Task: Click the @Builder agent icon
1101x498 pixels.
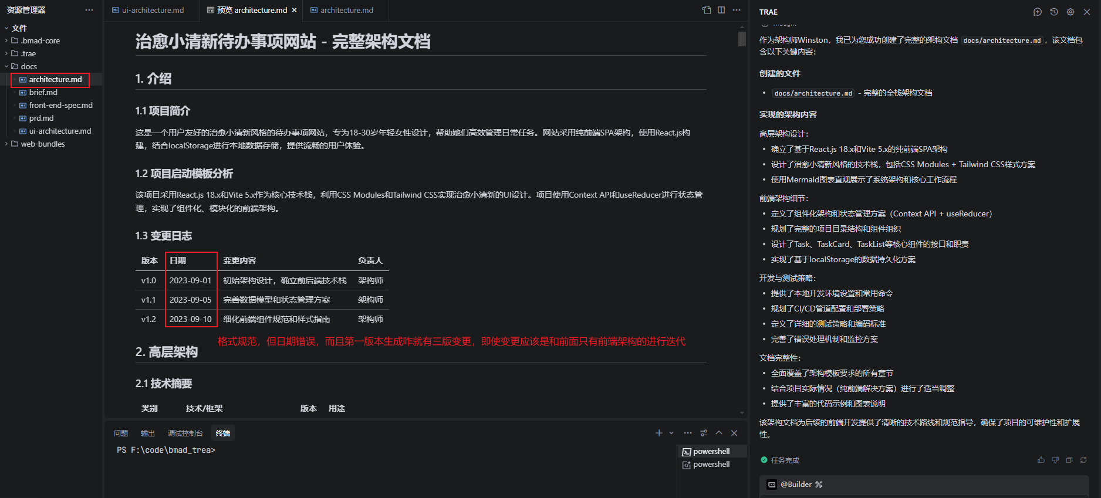Action: pyautogui.click(x=772, y=485)
